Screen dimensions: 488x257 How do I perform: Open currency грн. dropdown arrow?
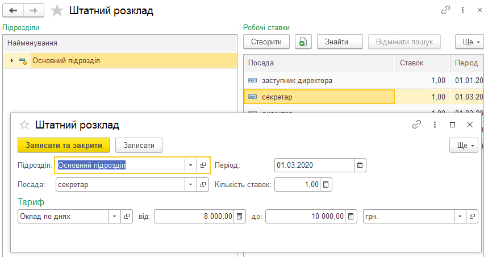tap(460, 216)
